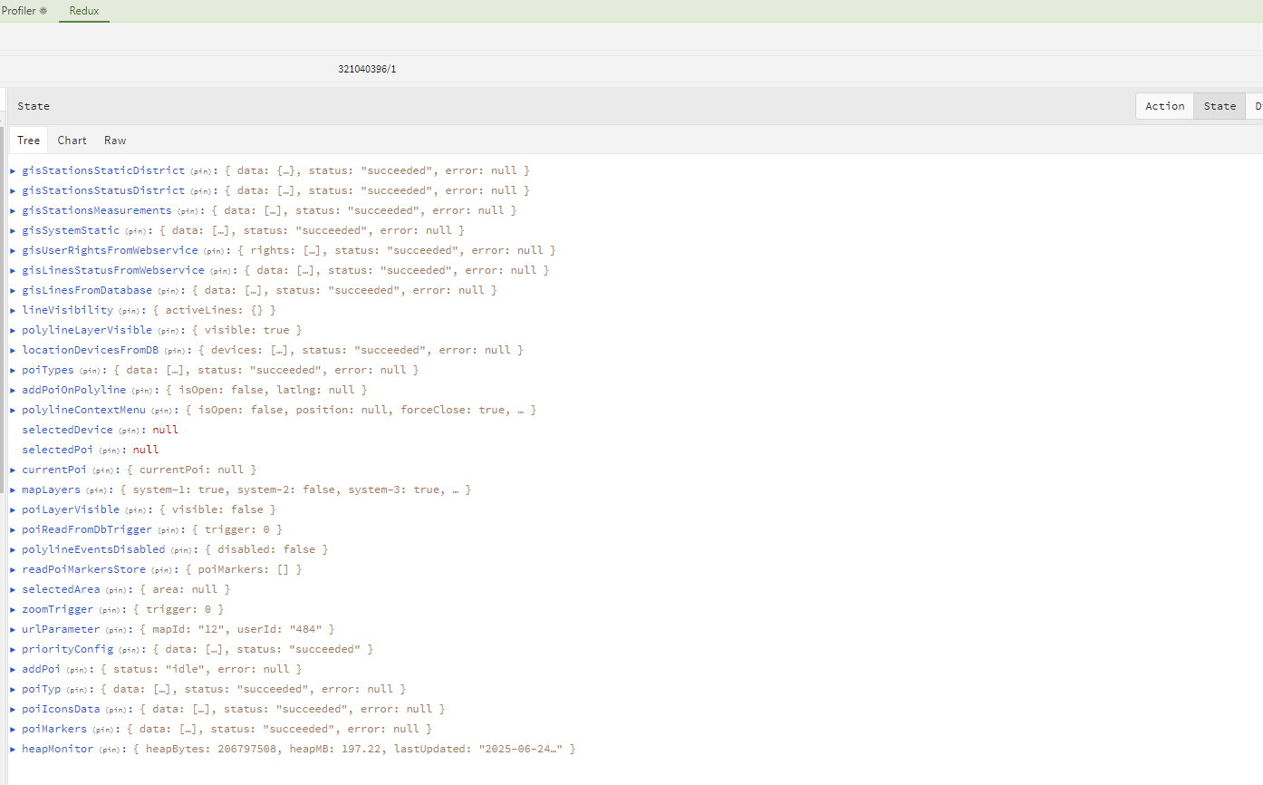The height and width of the screenshot is (785, 1263).
Task: Select the poiMarkers key label
Action: (54, 729)
